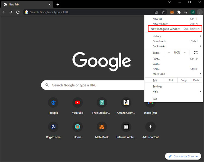
Task: Close the New Tab tab
Action: click(50, 5)
